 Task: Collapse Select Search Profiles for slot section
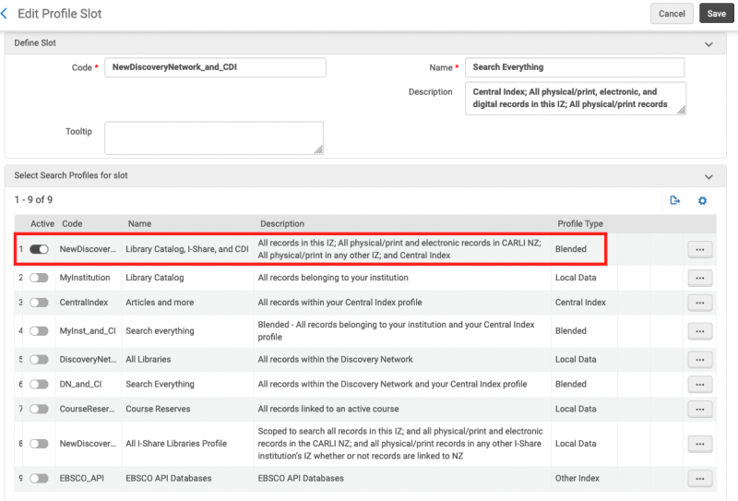point(708,175)
